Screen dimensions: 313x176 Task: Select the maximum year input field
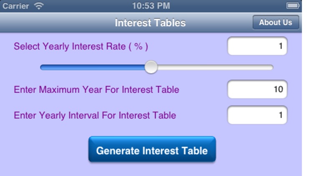257,89
